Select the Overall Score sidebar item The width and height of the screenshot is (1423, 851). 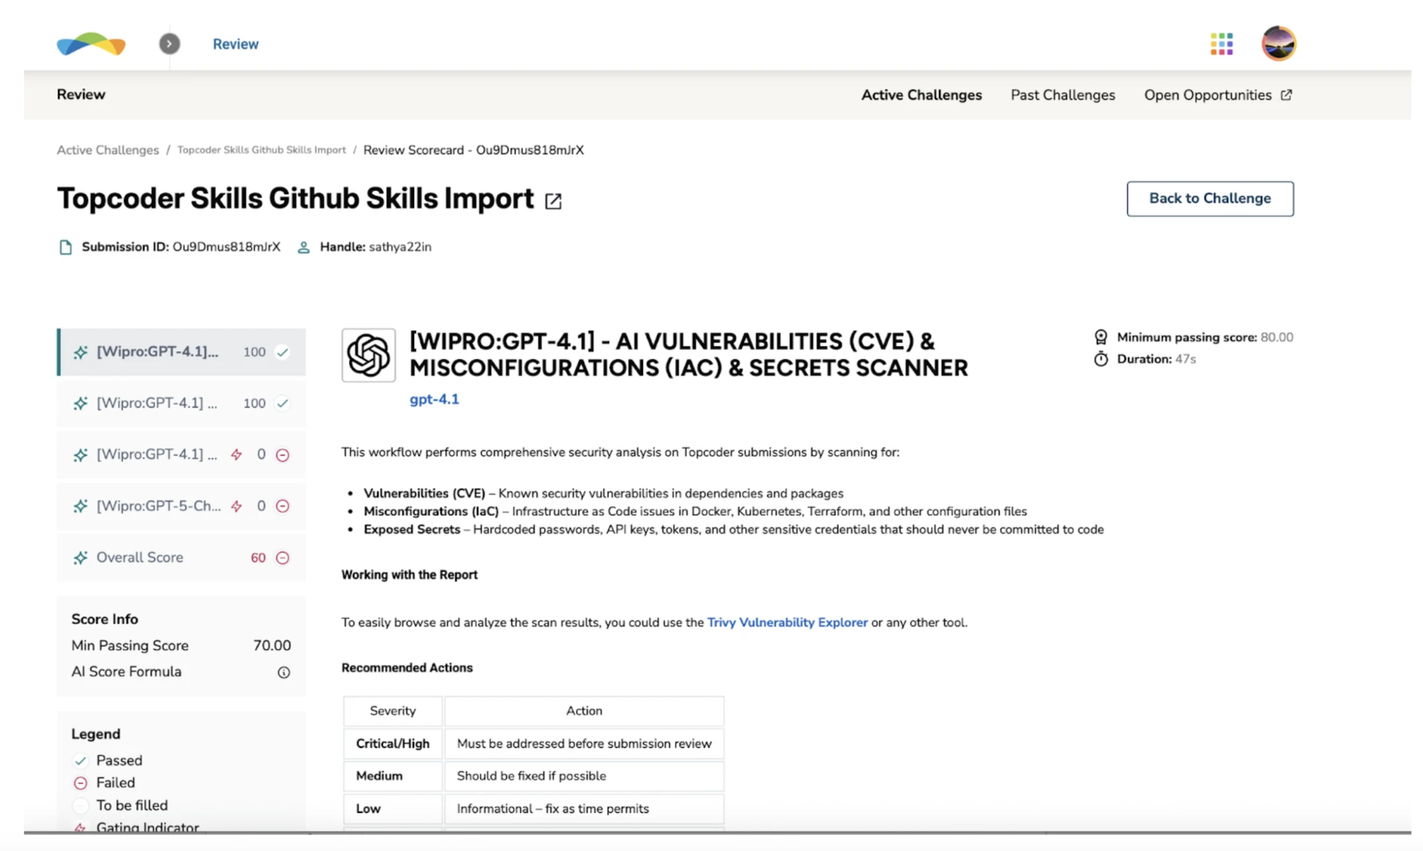coord(139,558)
